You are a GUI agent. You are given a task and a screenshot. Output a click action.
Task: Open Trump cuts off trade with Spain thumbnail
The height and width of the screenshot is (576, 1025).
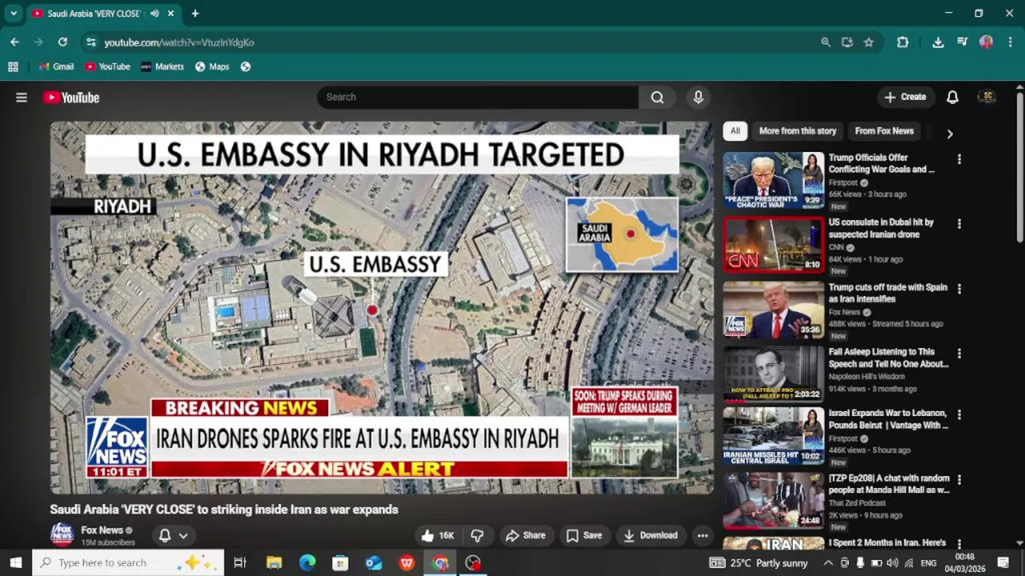pyautogui.click(x=773, y=310)
